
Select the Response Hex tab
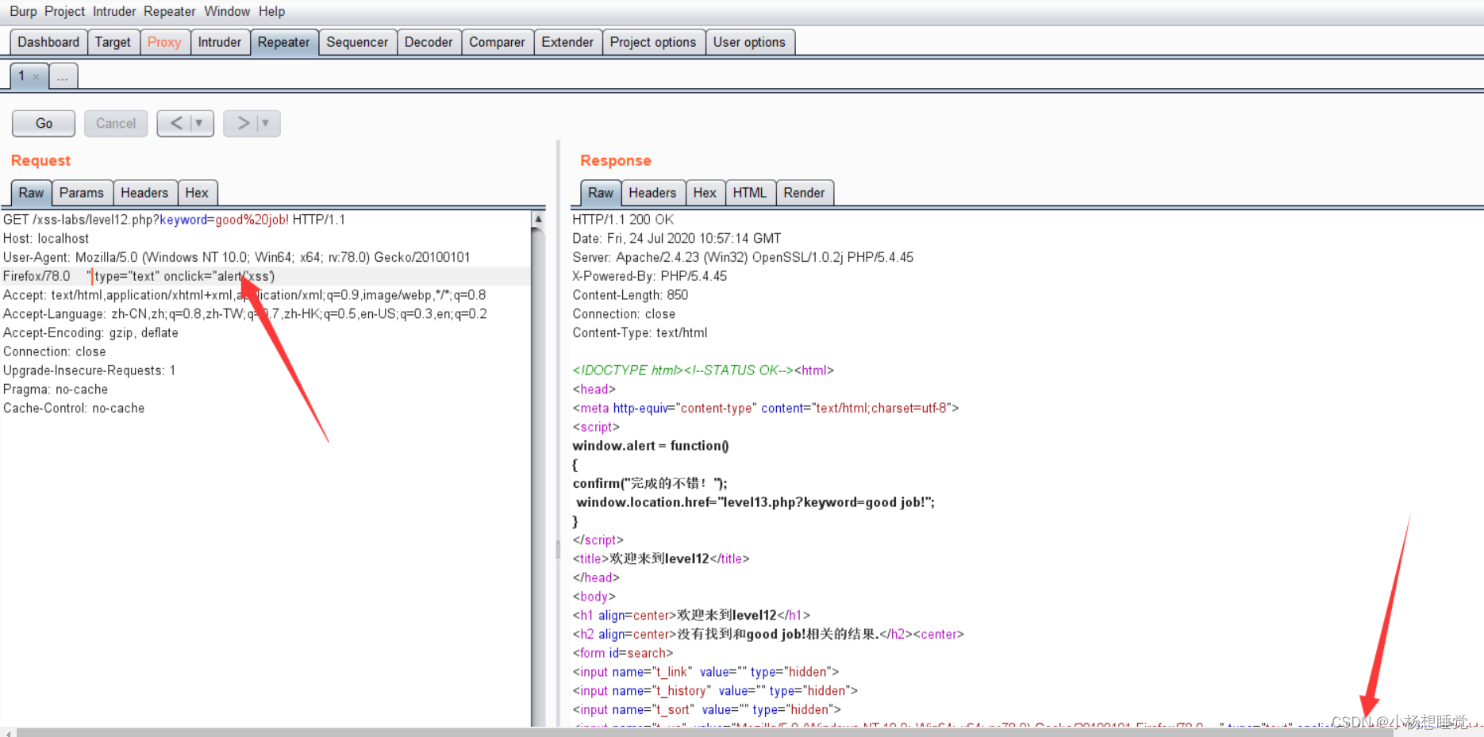pyautogui.click(x=705, y=193)
